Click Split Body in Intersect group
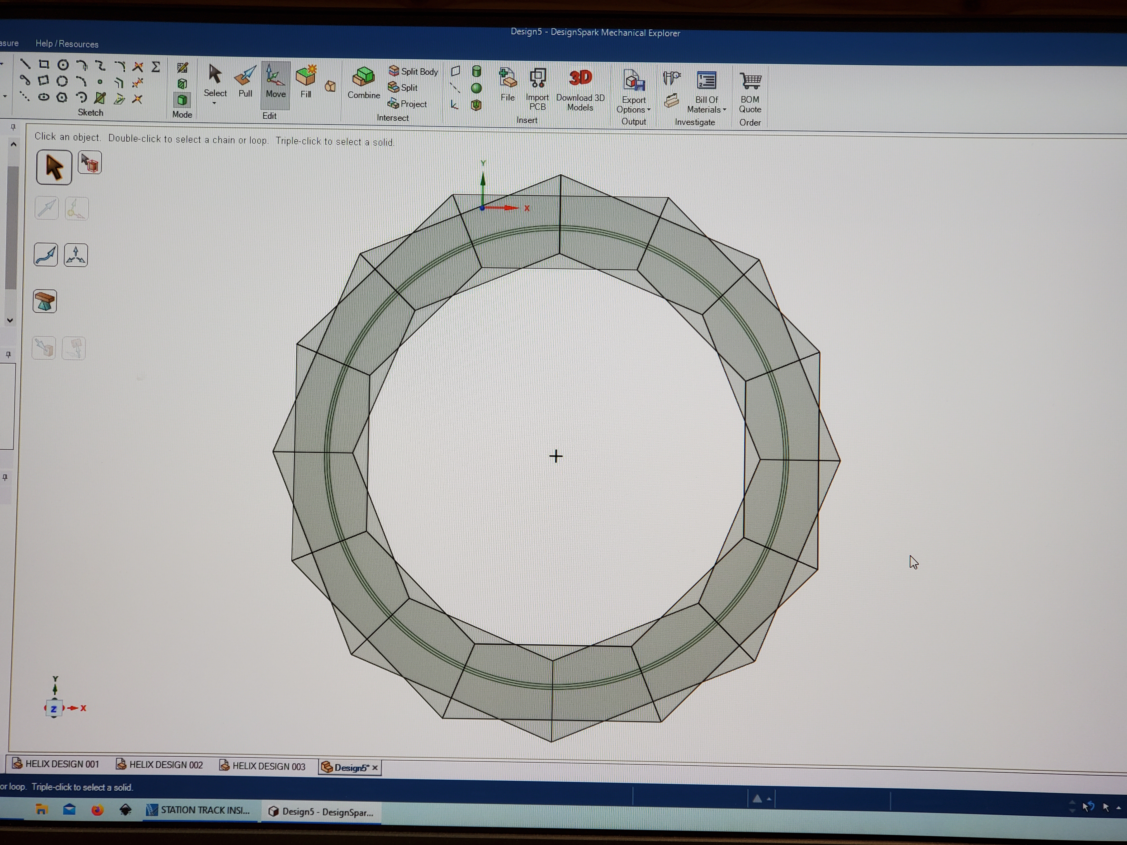Screen dimensions: 1127x845 click(x=413, y=71)
